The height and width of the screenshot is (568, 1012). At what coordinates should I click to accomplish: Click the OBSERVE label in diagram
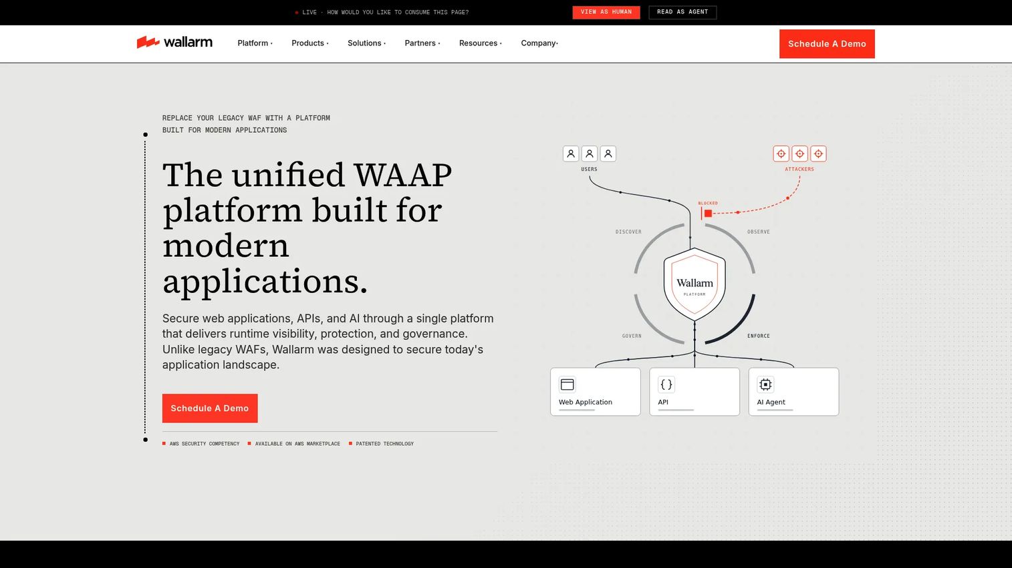[759, 232]
